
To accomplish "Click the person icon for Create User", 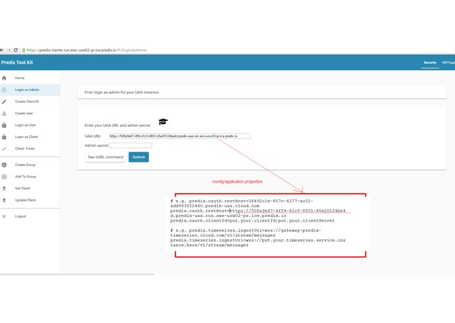I will click(4, 113).
